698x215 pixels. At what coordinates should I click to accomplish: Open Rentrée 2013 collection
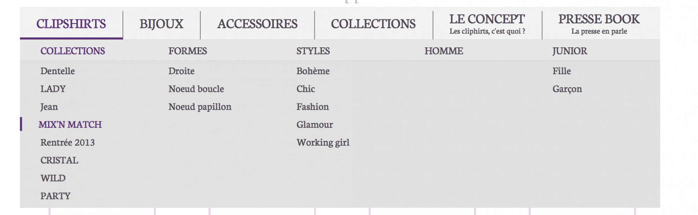(68, 143)
